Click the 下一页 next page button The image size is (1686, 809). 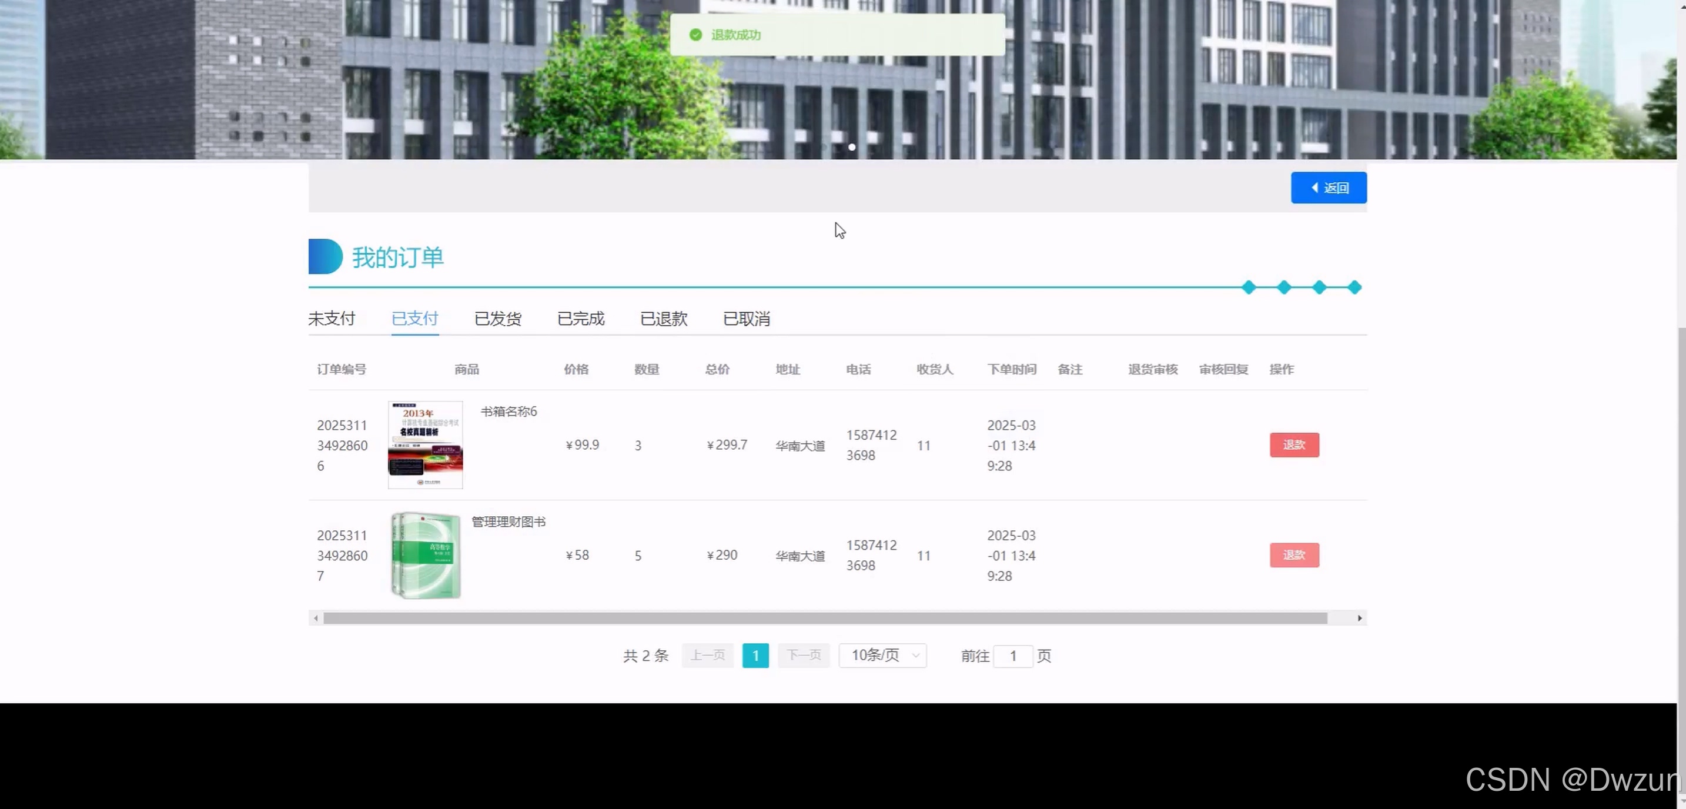[803, 655]
